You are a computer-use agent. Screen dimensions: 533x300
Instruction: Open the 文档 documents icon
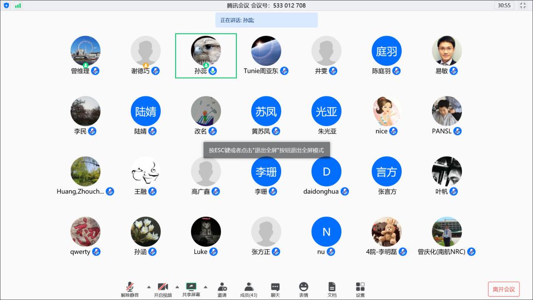coord(332,287)
